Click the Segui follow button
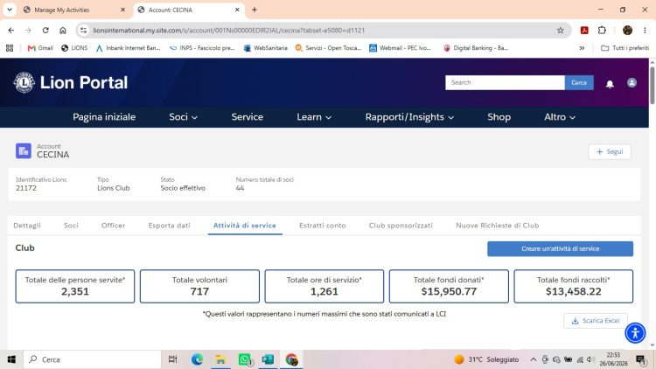Image resolution: width=656 pixels, height=369 pixels. point(610,152)
